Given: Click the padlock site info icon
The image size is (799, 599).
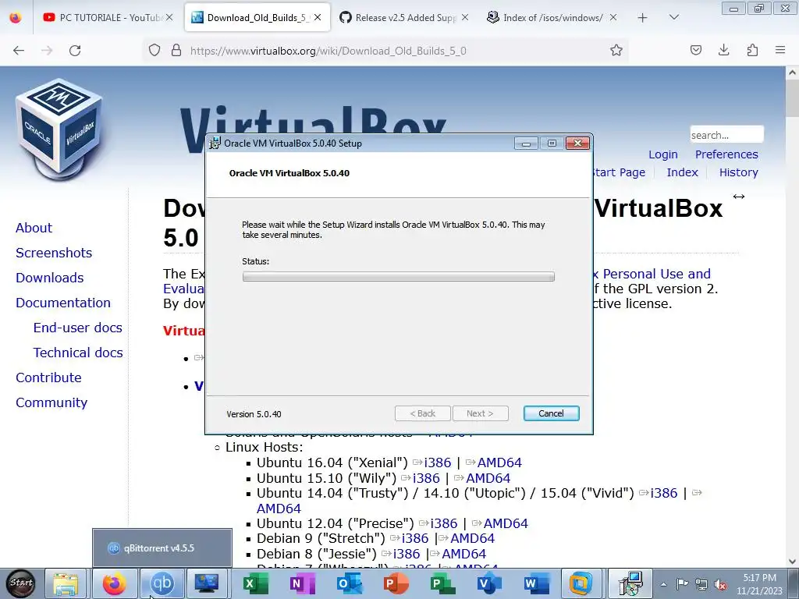Looking at the screenshot, I should pyautogui.click(x=176, y=51).
